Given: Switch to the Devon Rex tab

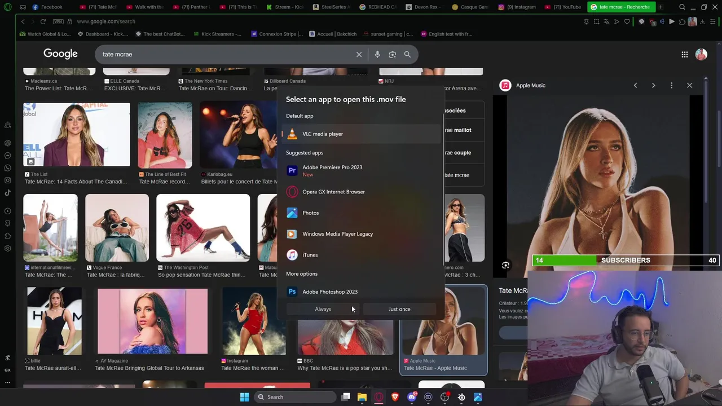Looking at the screenshot, I should tap(426, 7).
